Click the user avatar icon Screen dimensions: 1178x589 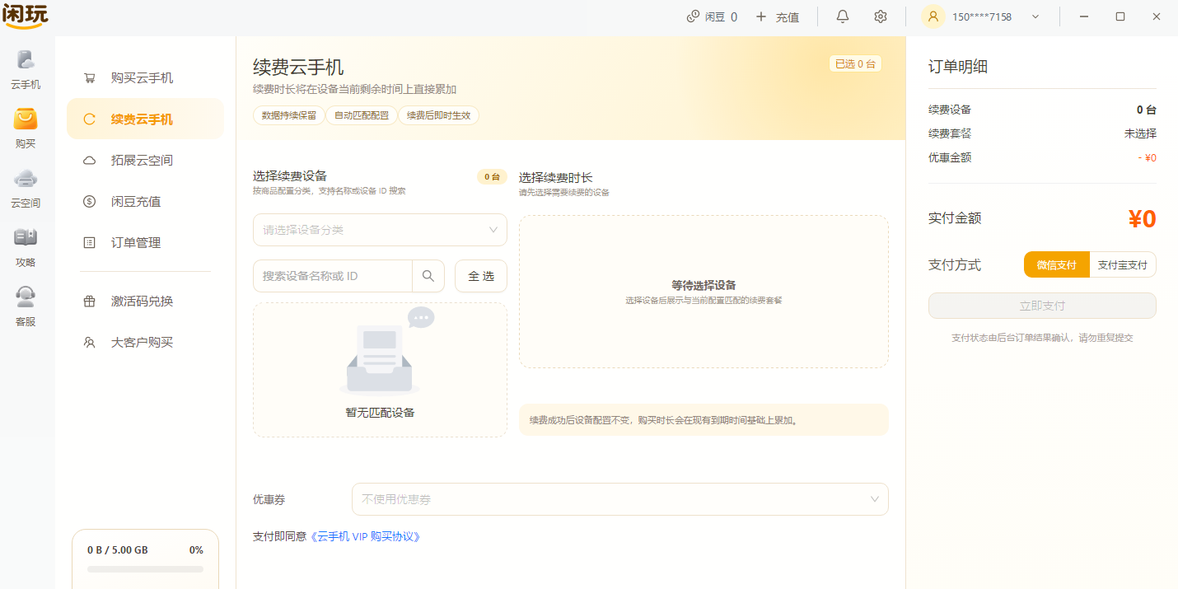[933, 16]
